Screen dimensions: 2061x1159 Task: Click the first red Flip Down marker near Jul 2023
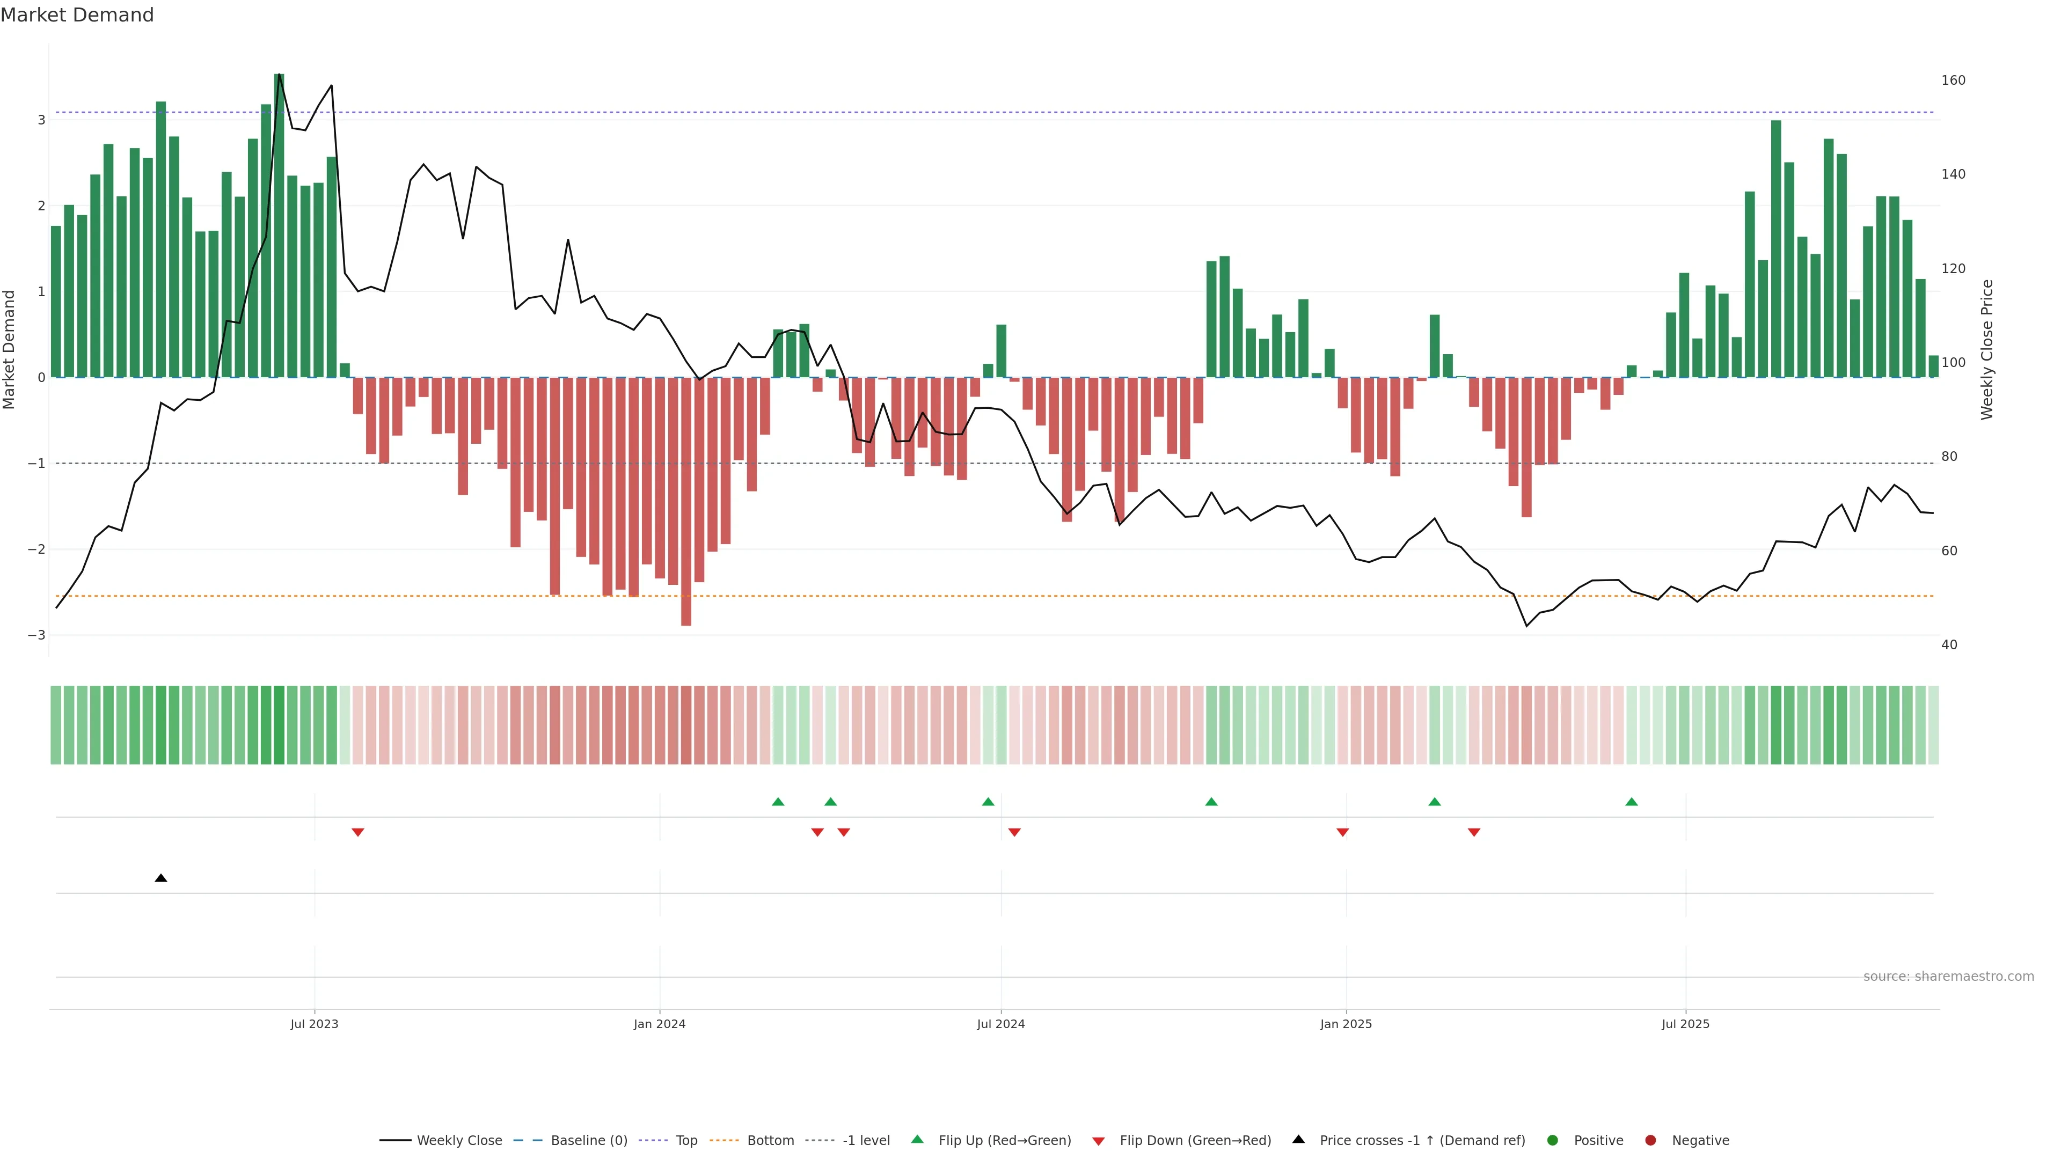[x=357, y=833]
